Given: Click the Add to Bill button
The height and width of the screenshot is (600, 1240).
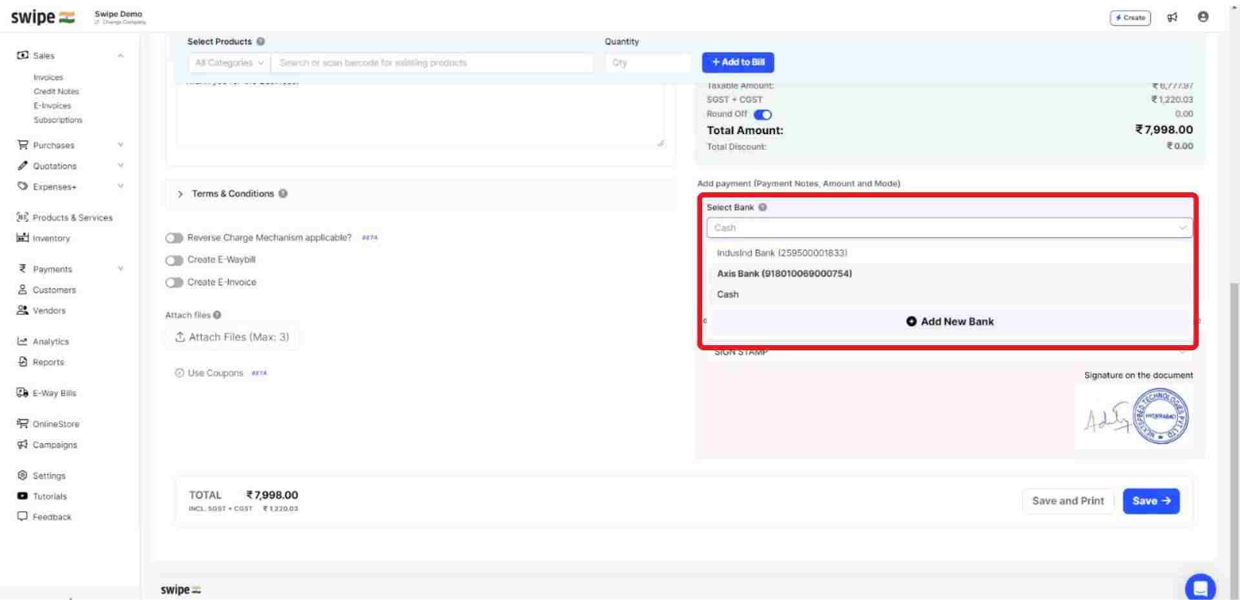Looking at the screenshot, I should tap(738, 62).
